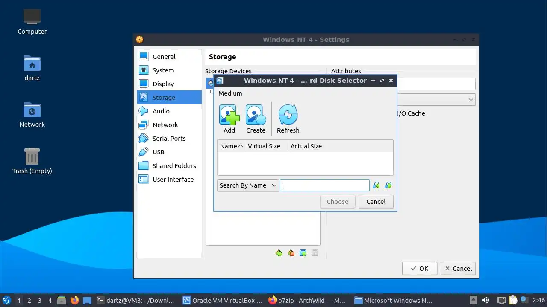Remove selected storage controller in Settings
The image size is (547, 307).
point(291,253)
